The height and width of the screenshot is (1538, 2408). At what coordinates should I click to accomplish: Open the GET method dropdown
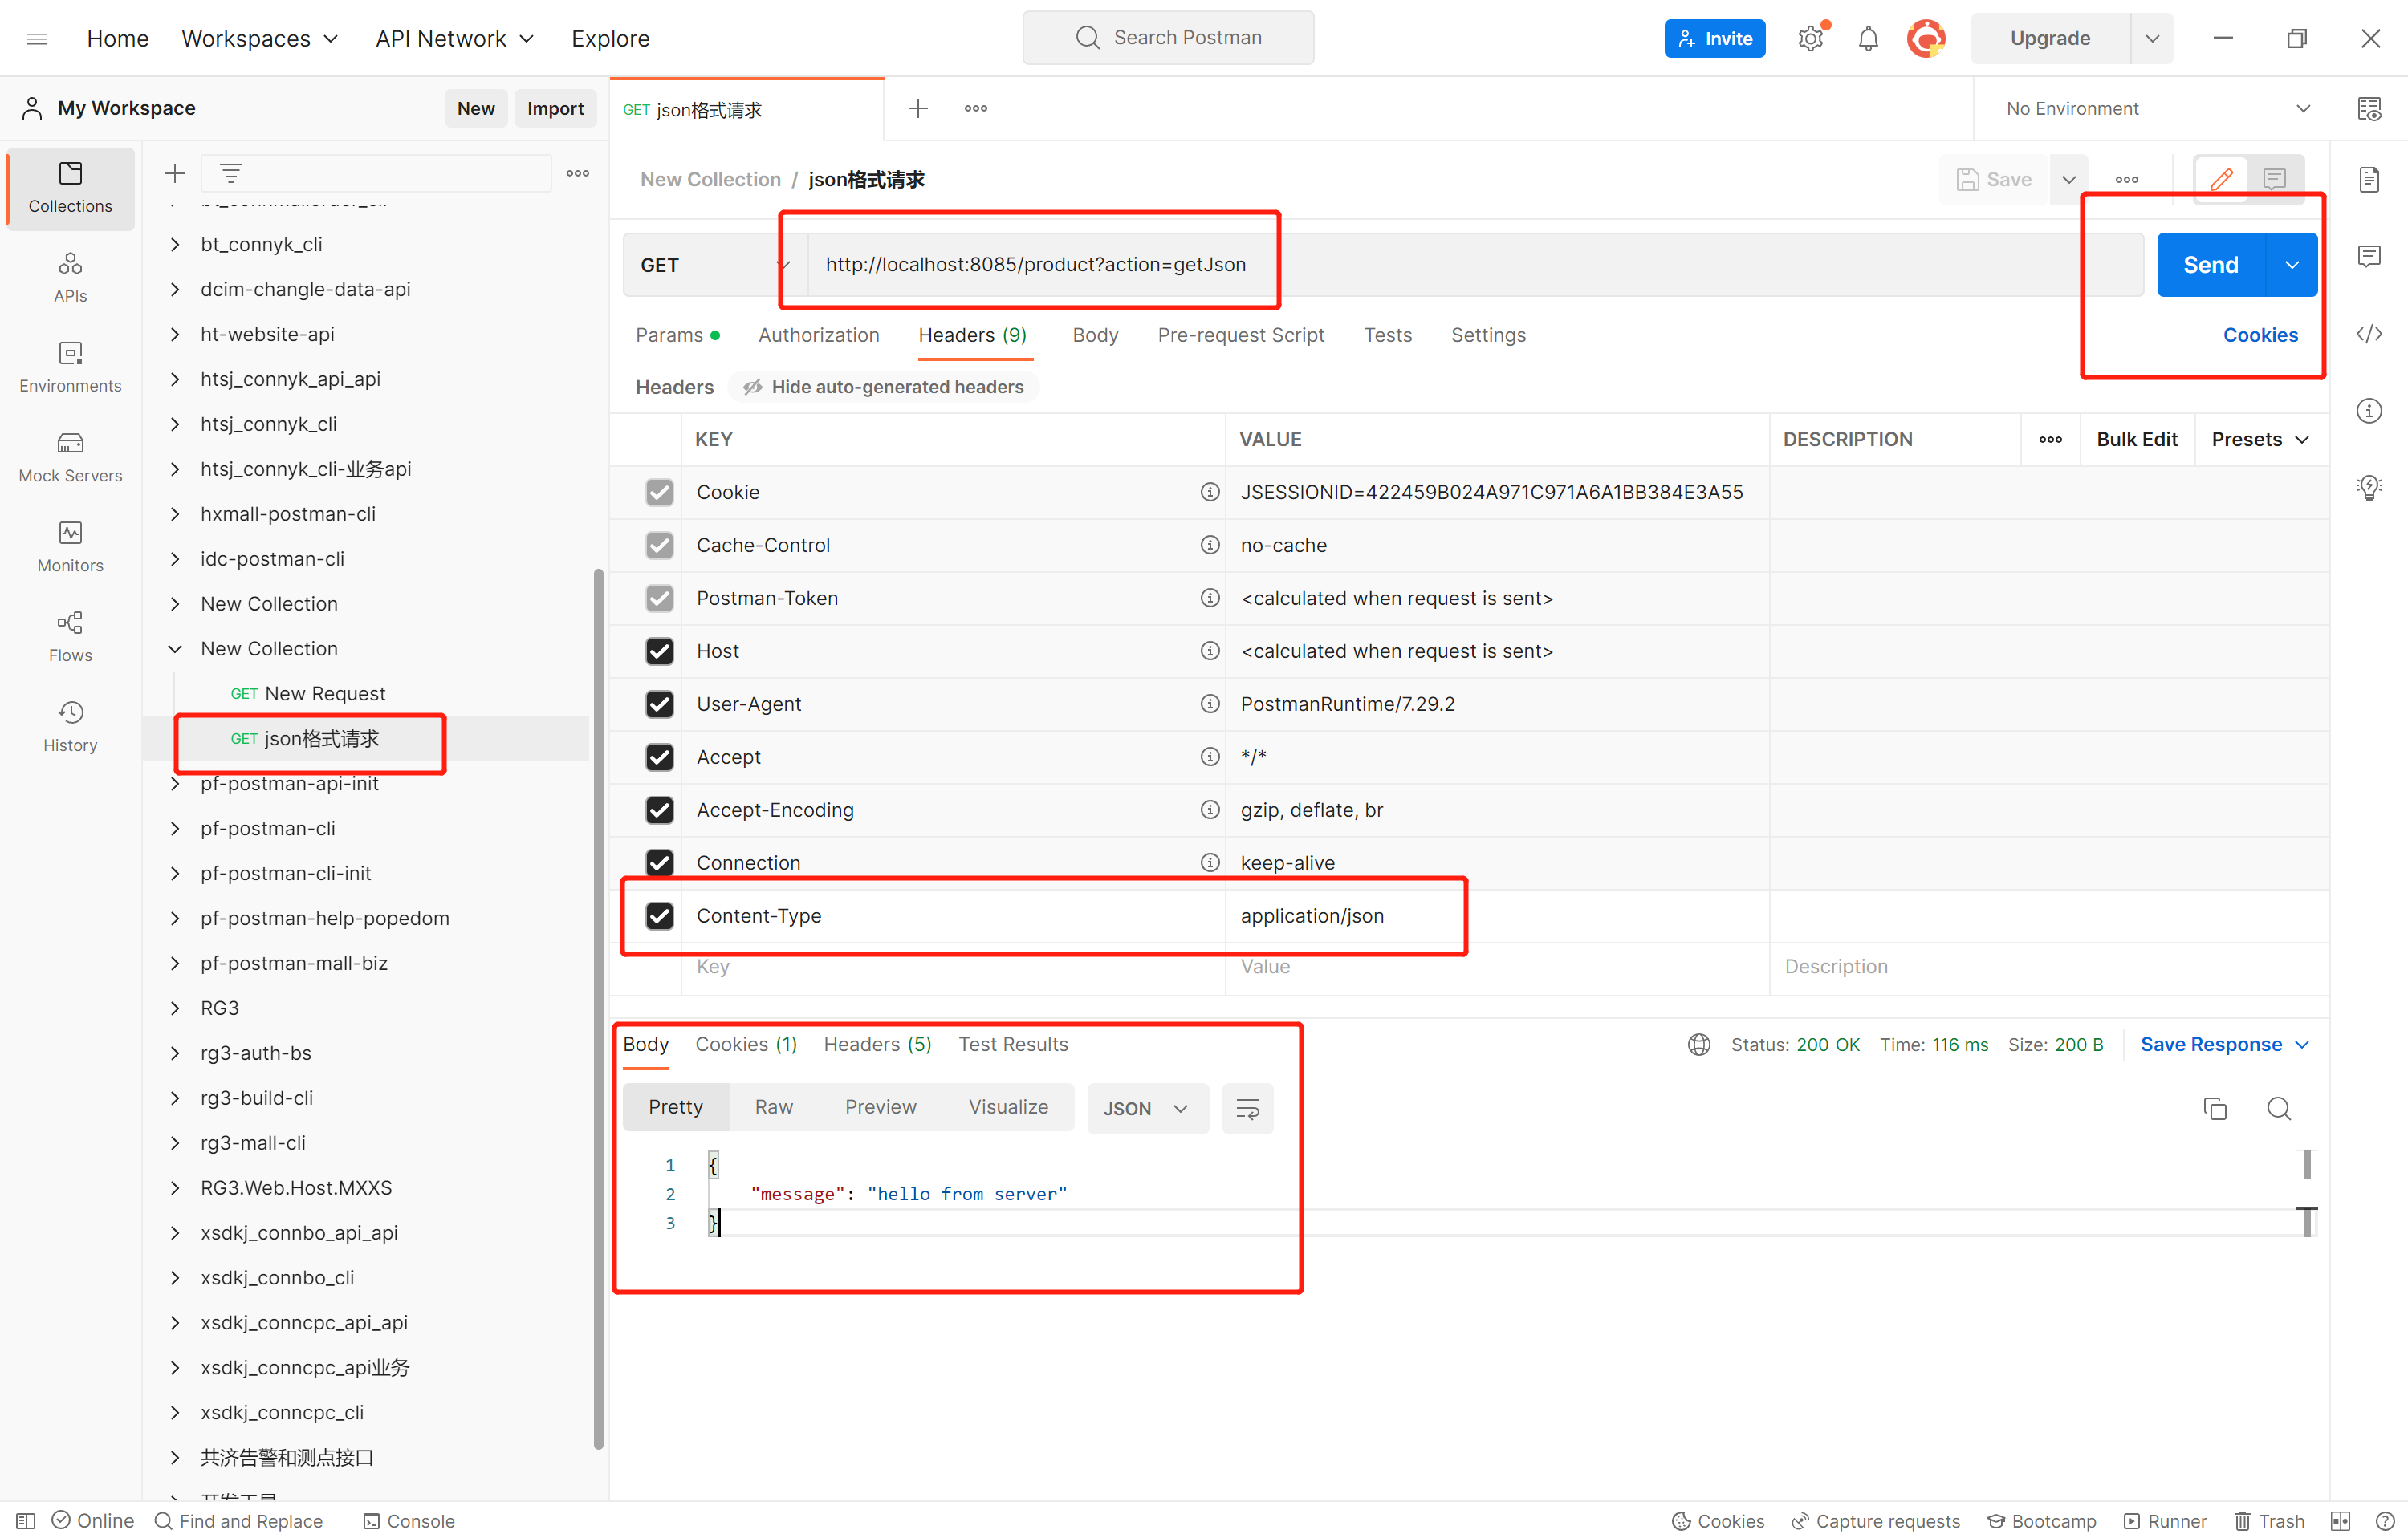(714, 265)
